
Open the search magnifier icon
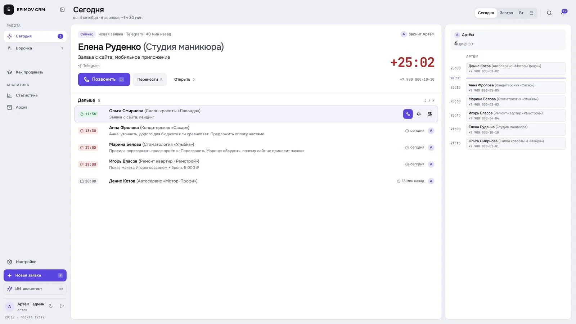[x=549, y=13]
